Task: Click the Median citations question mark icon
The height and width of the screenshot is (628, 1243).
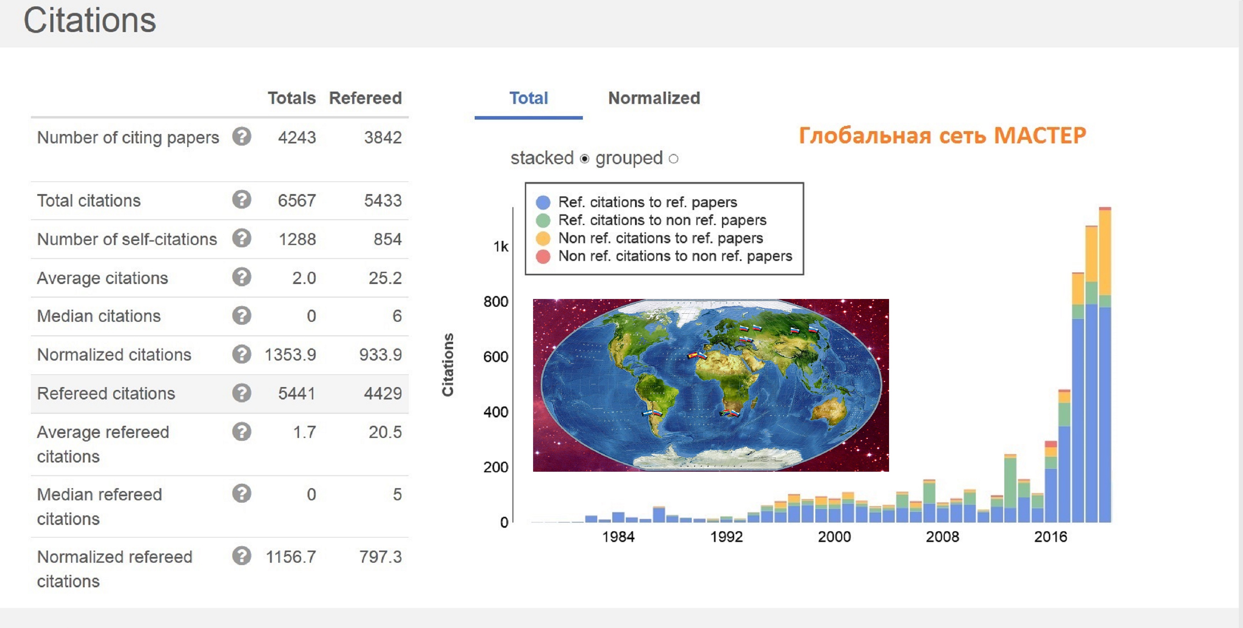Action: (241, 315)
